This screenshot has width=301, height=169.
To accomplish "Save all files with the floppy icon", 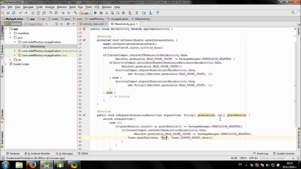I will point(8,13).
